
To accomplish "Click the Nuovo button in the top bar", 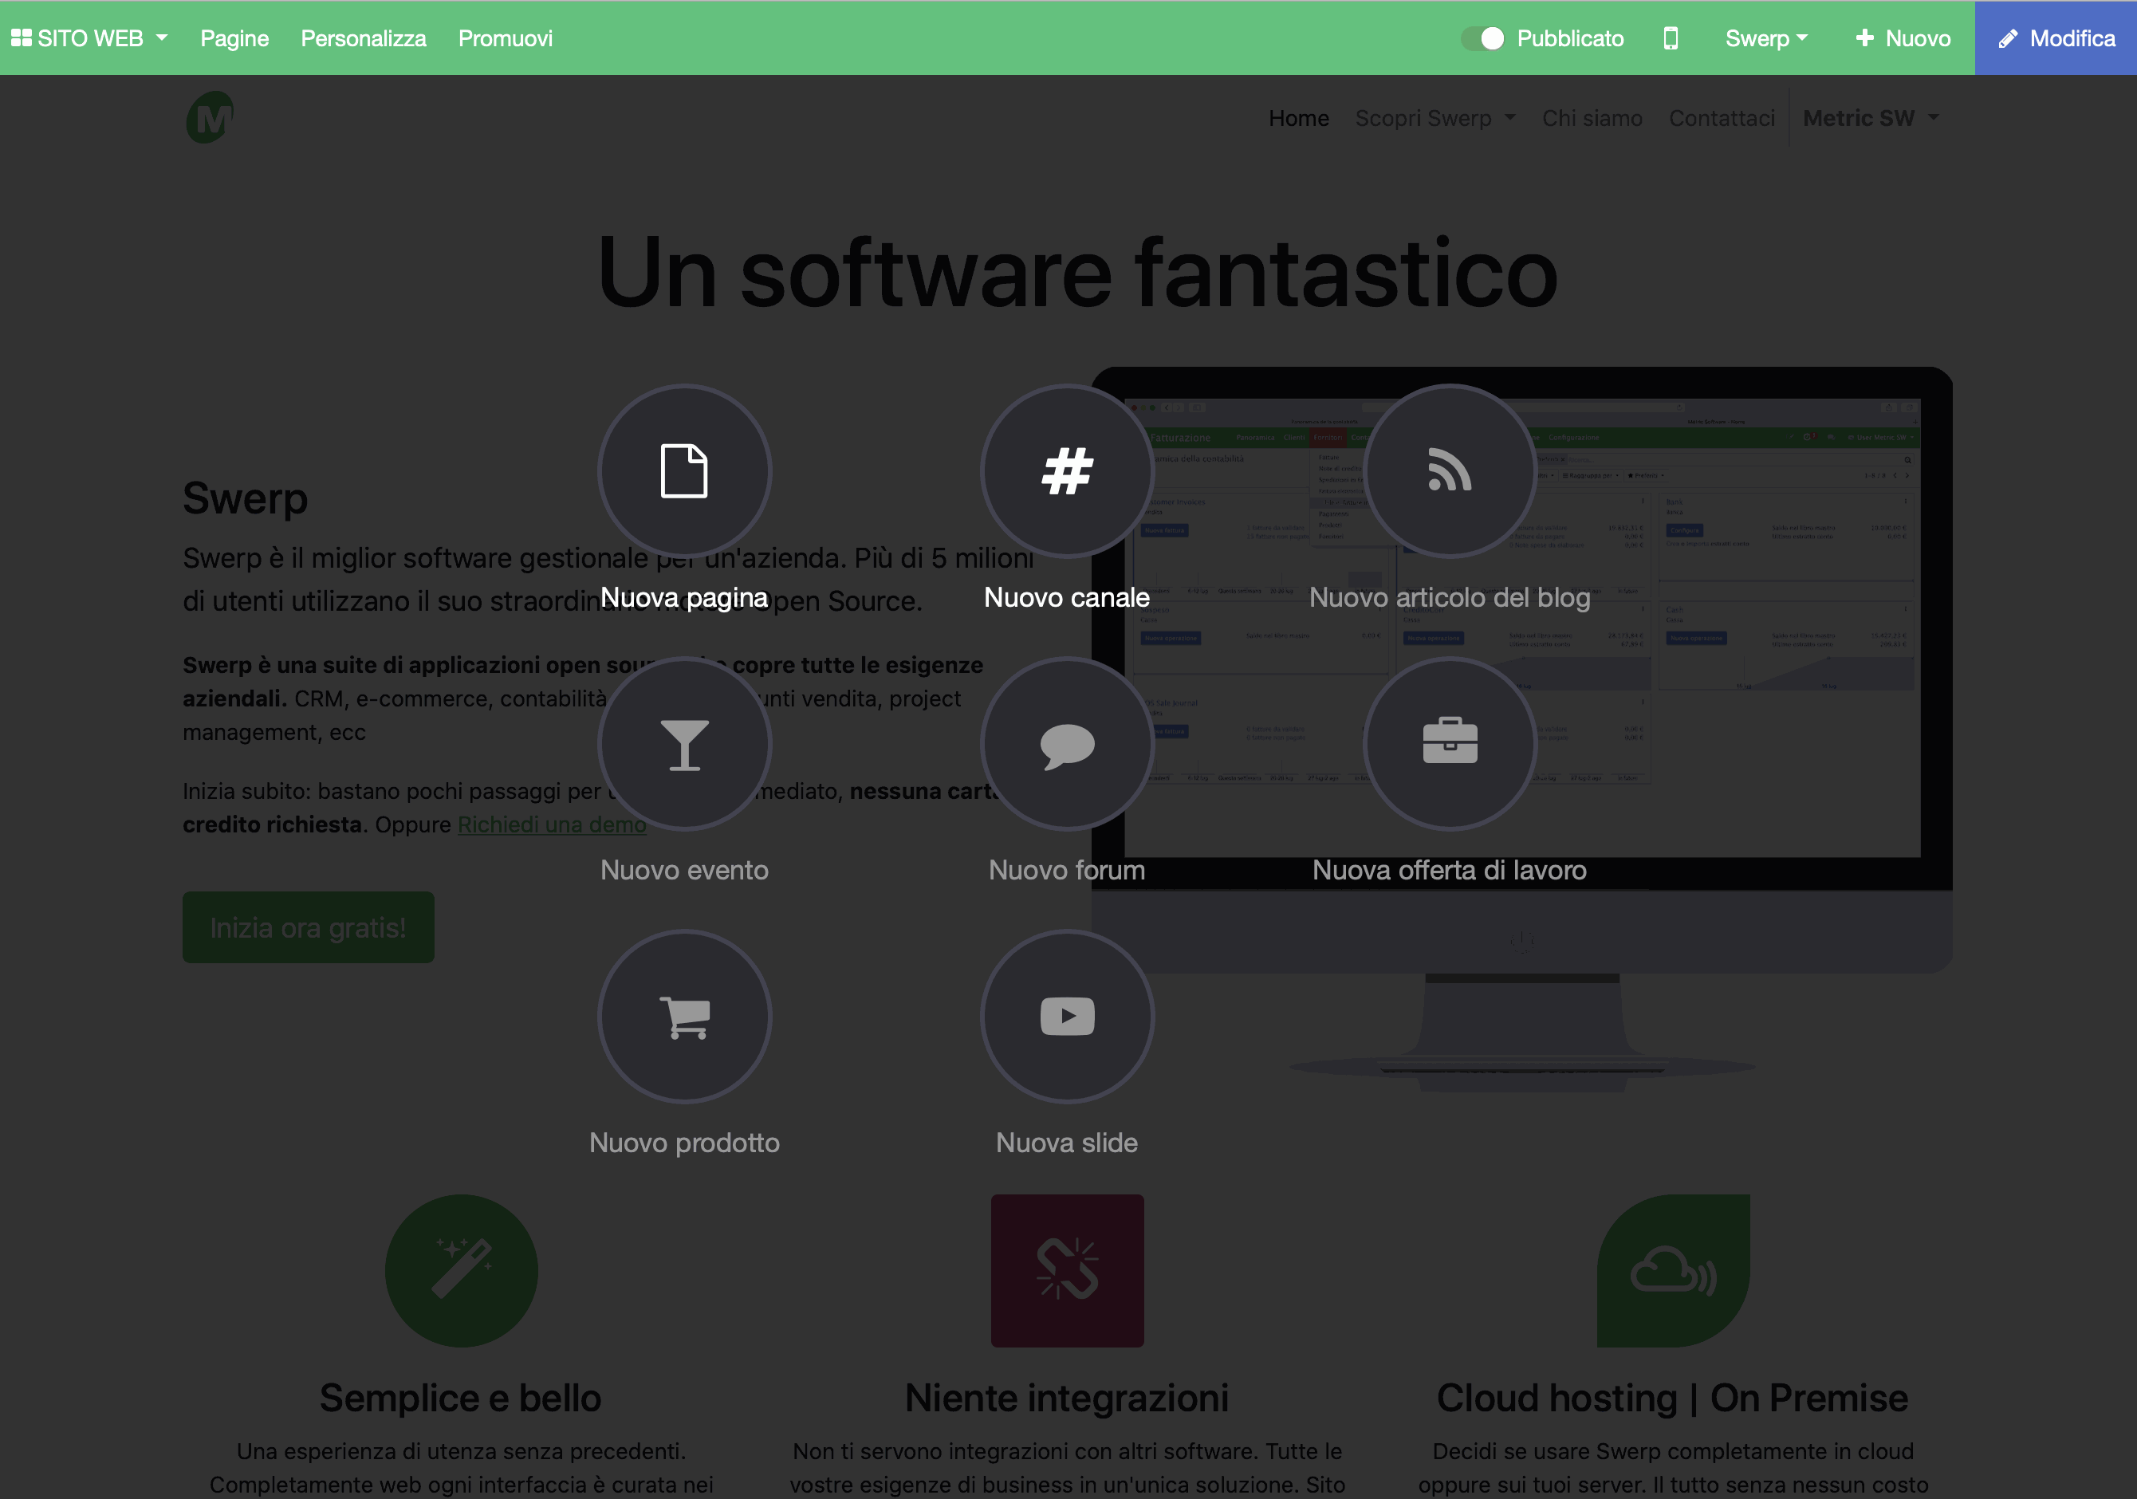I will tap(1903, 38).
